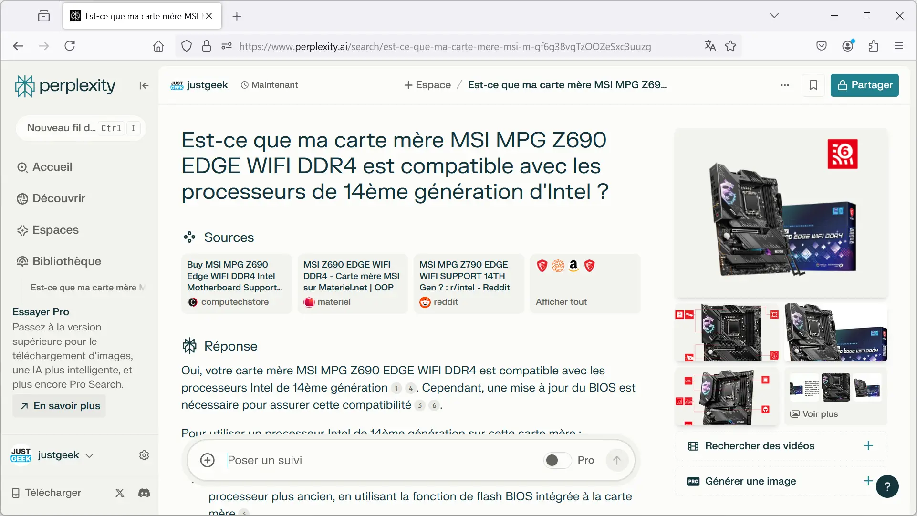Open citation 4 in the answer
This screenshot has width=917, height=516.
coord(410,388)
